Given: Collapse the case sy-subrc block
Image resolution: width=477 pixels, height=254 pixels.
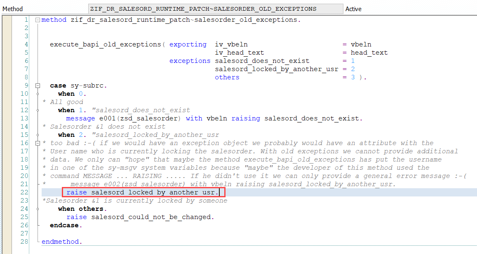Looking at the screenshot, I should pyautogui.click(x=37, y=85).
